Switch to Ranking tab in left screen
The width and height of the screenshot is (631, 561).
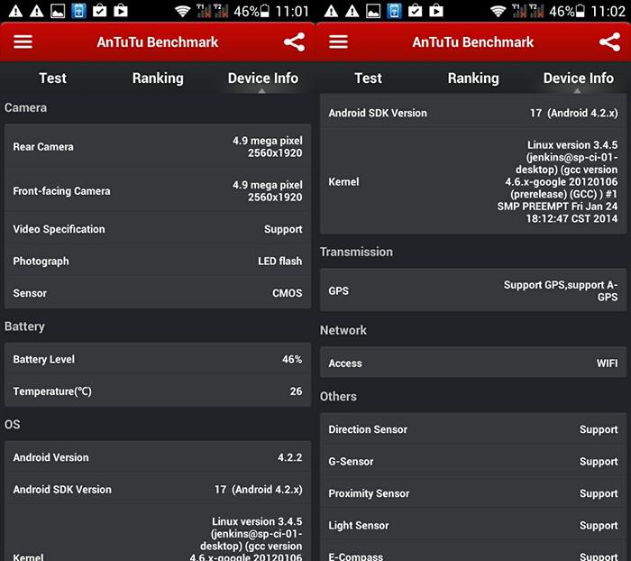pyautogui.click(x=158, y=78)
